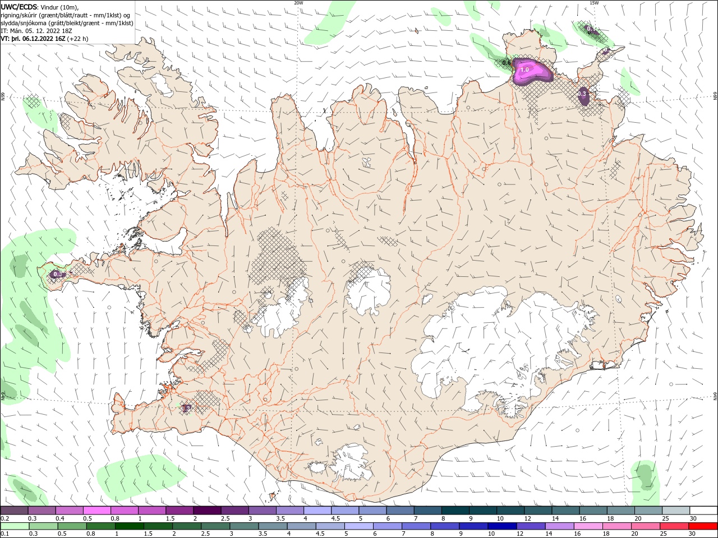The image size is (718, 538).
Task: Click the 'UWC/ECDS: Vindur (10m)' title text
Action: point(40,7)
